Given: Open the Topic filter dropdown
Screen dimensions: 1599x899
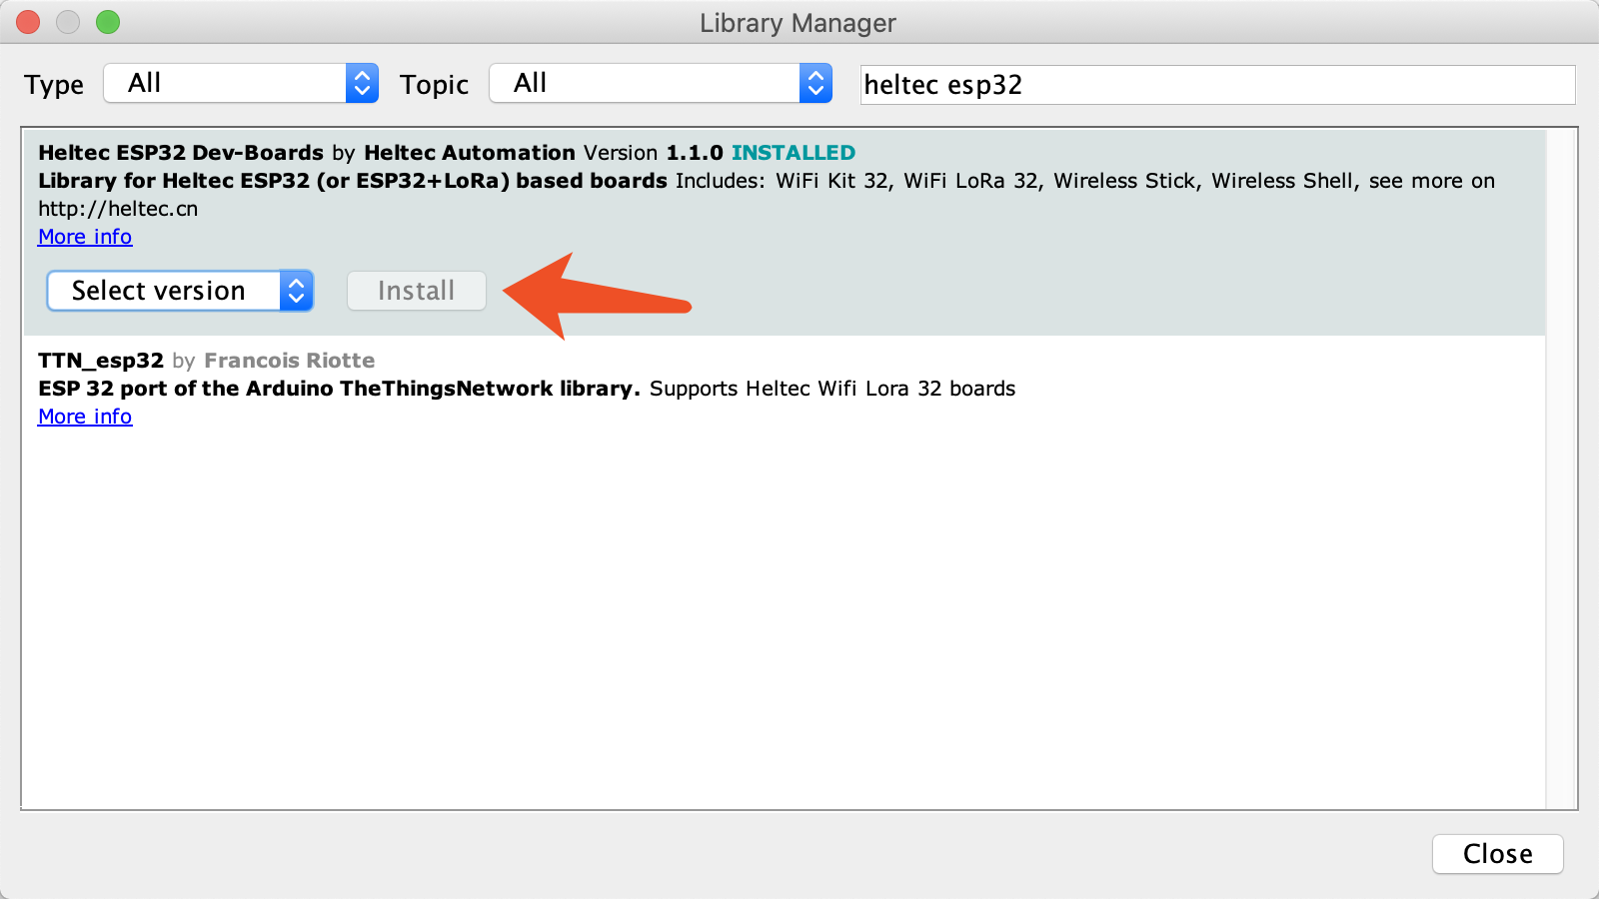Looking at the screenshot, I should pyautogui.click(x=661, y=83).
